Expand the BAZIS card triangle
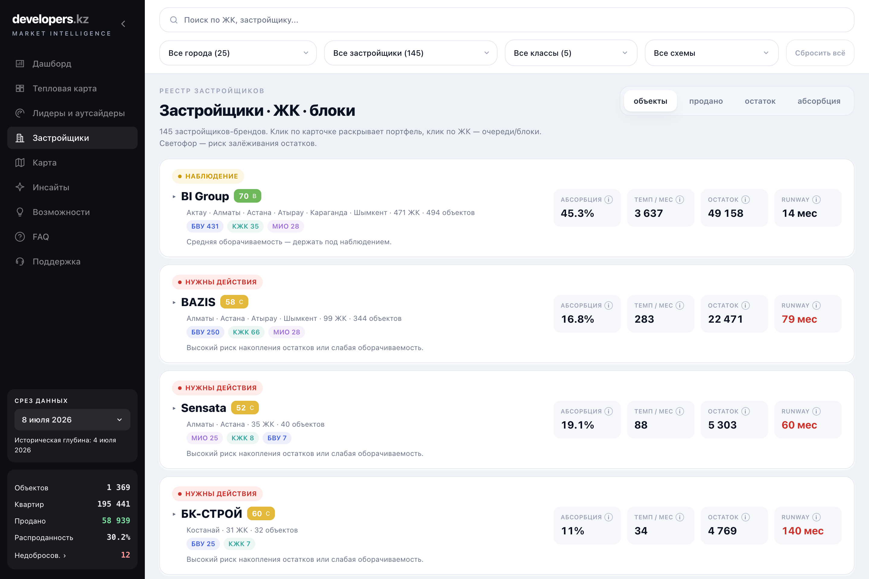The width and height of the screenshot is (869, 579). click(x=174, y=302)
